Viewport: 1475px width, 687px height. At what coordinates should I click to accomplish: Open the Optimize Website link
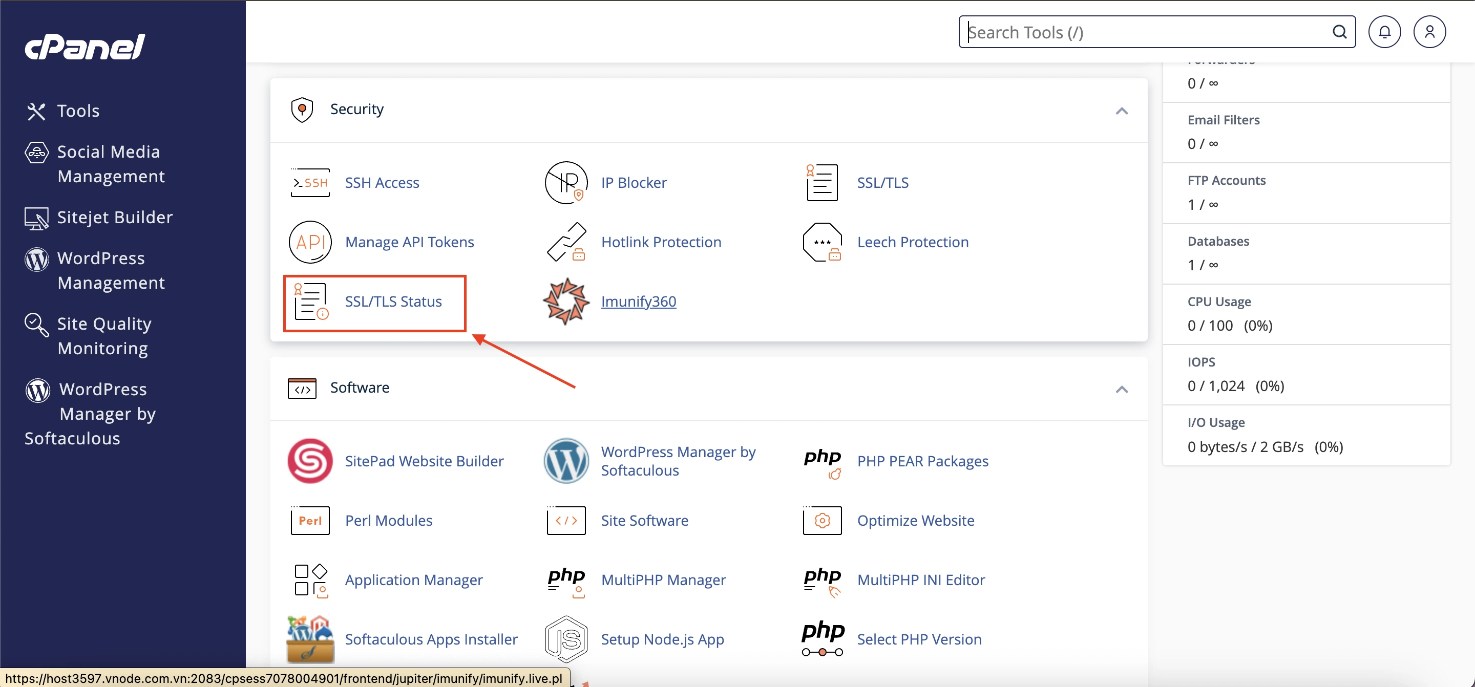click(916, 521)
